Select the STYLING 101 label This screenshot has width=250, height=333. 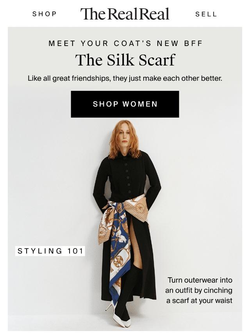(x=50, y=251)
